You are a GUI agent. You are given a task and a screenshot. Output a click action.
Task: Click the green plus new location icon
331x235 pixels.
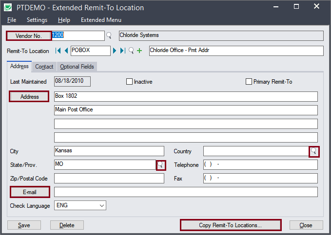(x=139, y=51)
